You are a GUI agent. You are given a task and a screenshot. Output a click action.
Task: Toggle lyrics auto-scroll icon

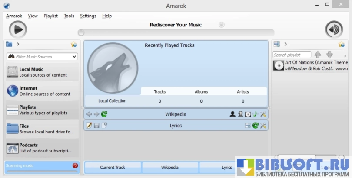pos(248,126)
